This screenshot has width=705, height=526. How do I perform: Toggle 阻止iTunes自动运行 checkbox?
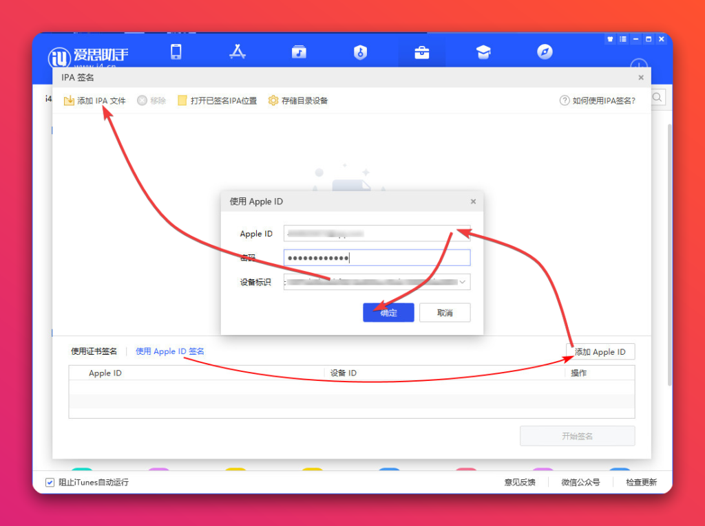[x=50, y=483]
